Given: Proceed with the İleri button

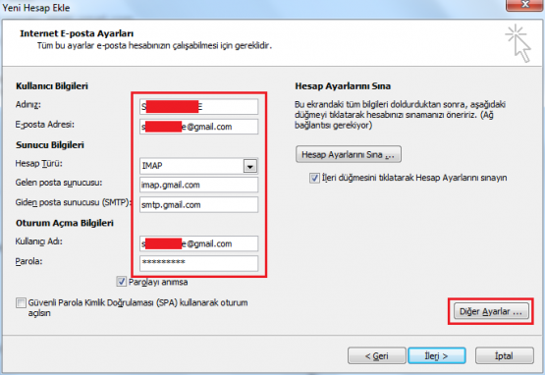Looking at the screenshot, I should (437, 356).
